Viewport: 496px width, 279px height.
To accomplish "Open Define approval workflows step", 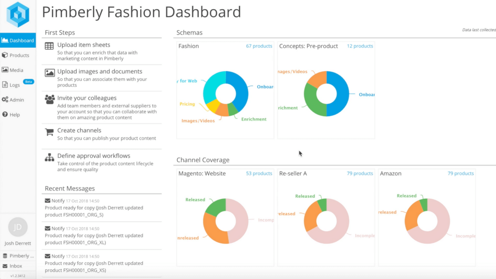I will pyautogui.click(x=102, y=162).
